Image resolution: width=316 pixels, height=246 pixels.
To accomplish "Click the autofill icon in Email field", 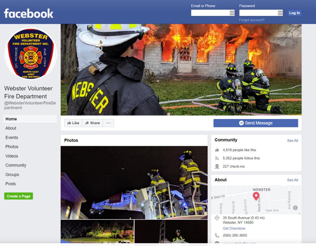I will (232, 13).
